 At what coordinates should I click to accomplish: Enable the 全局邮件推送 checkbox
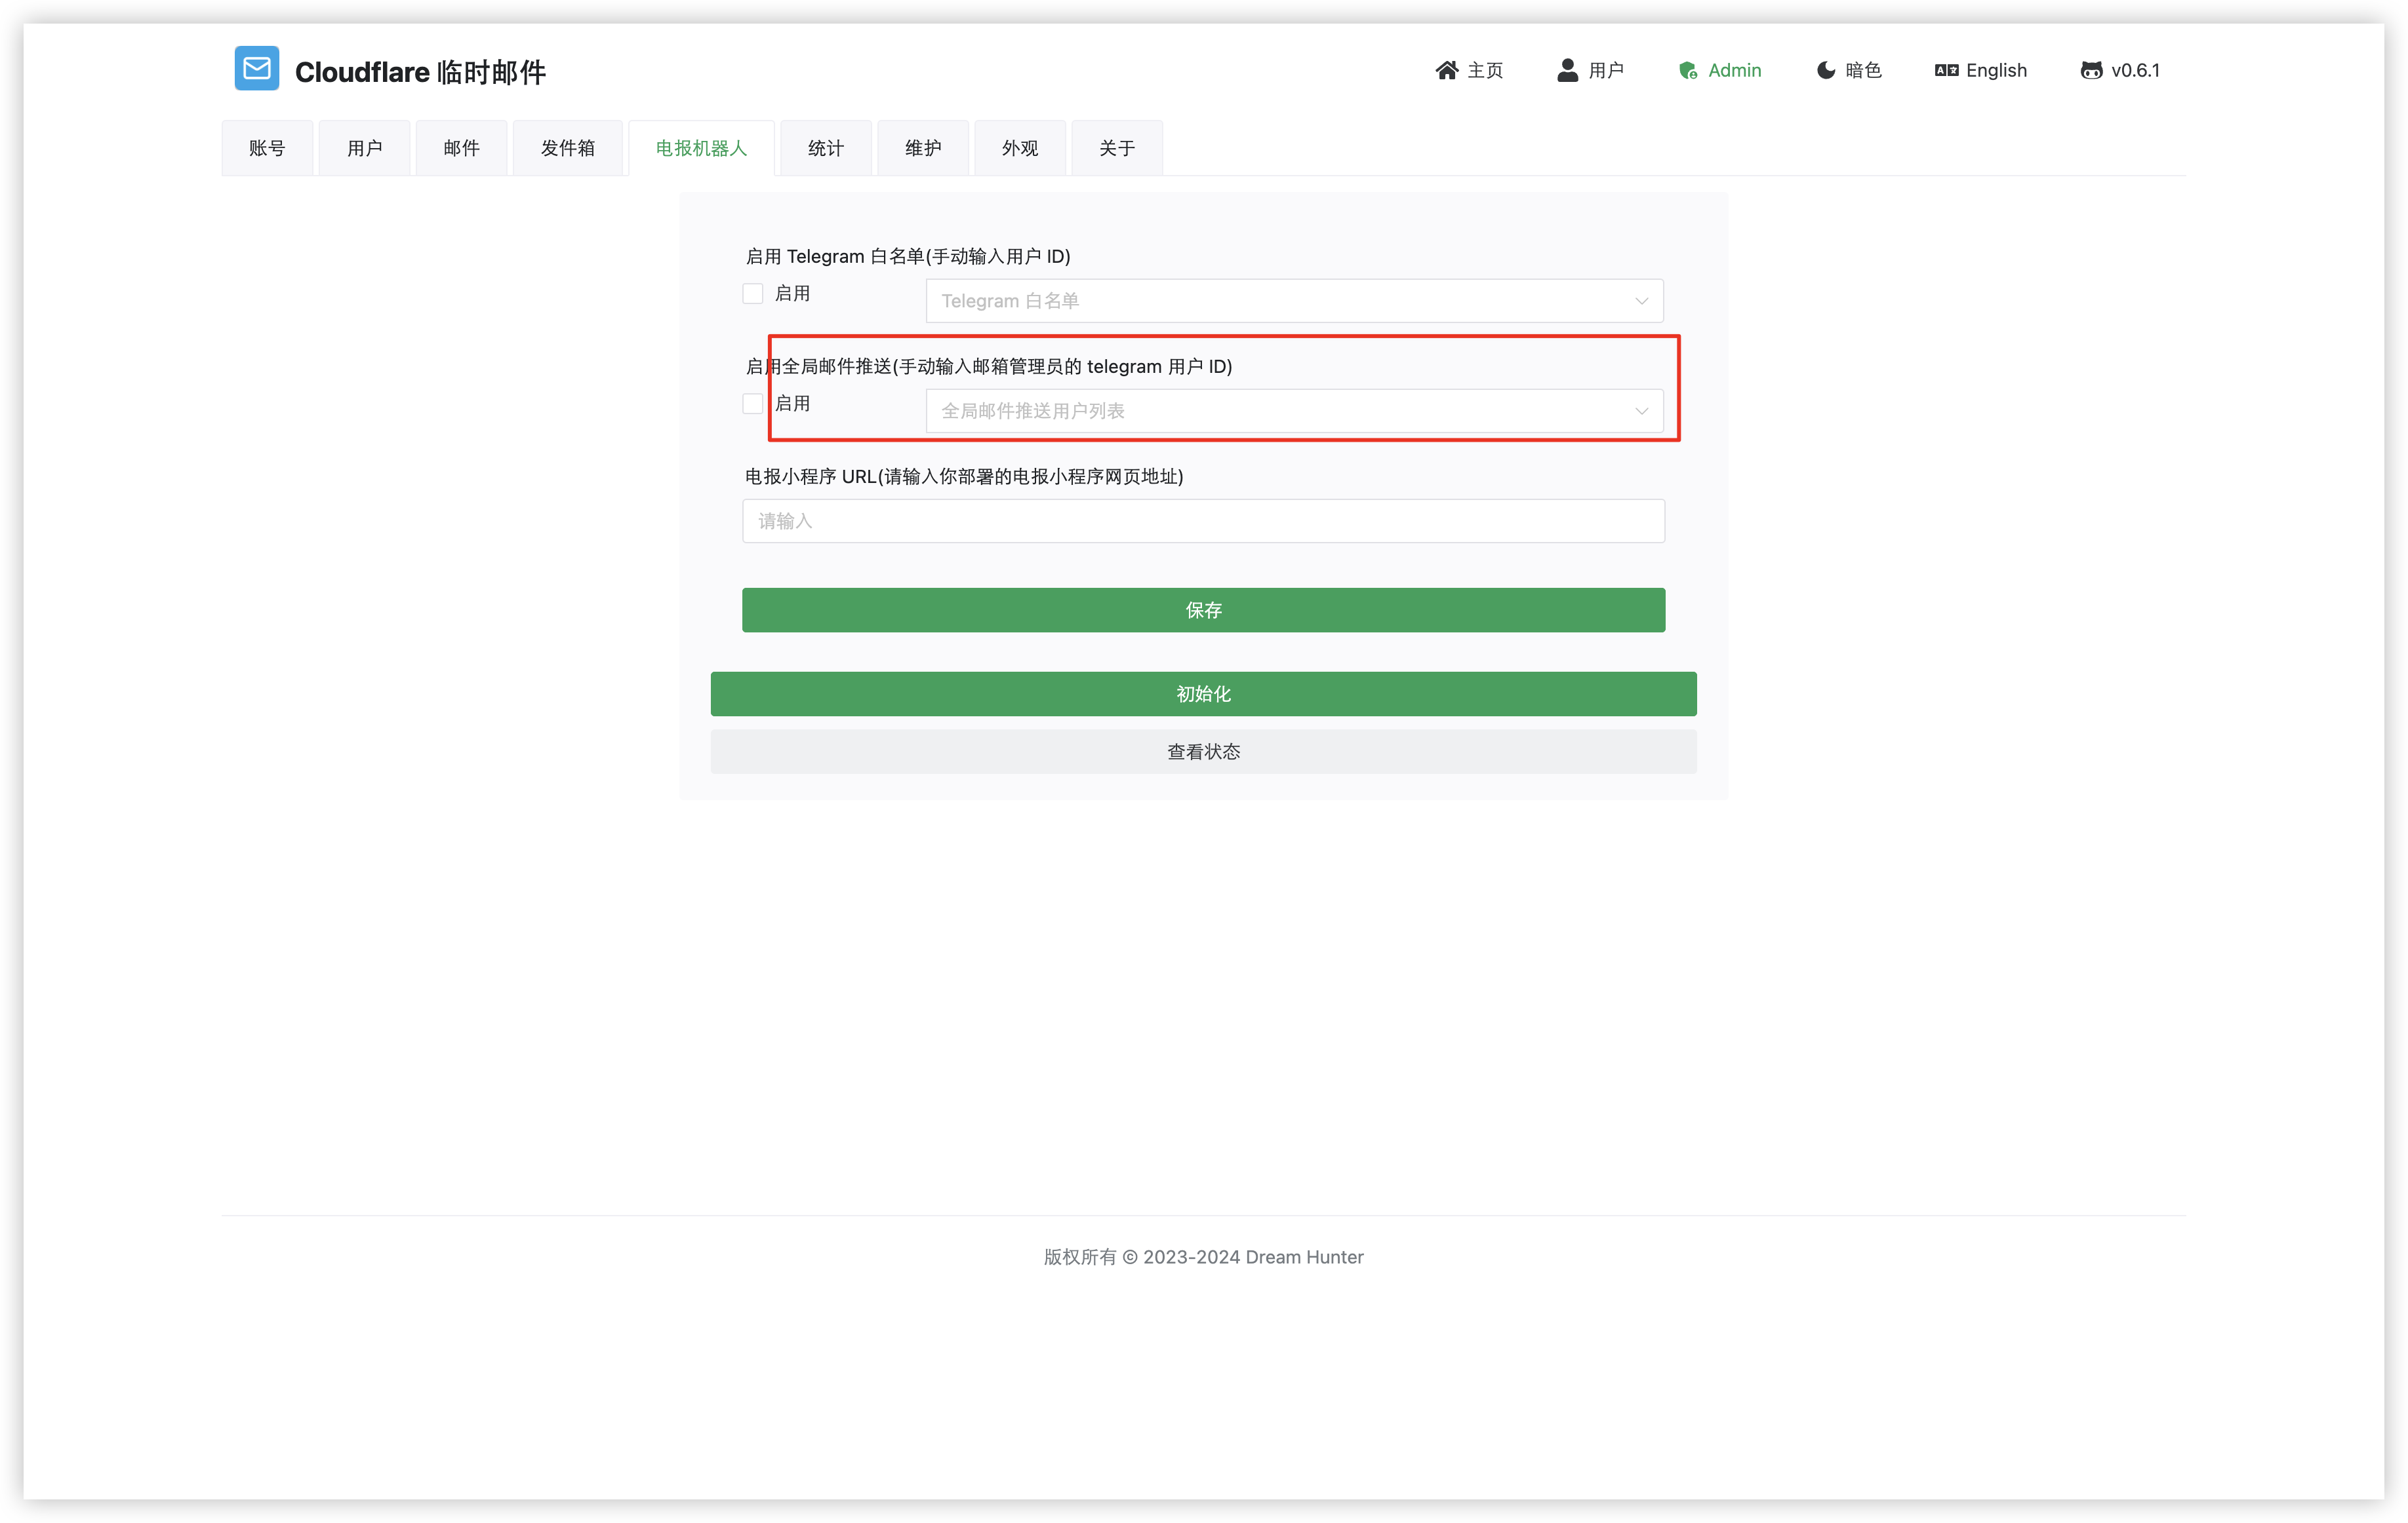(753, 404)
